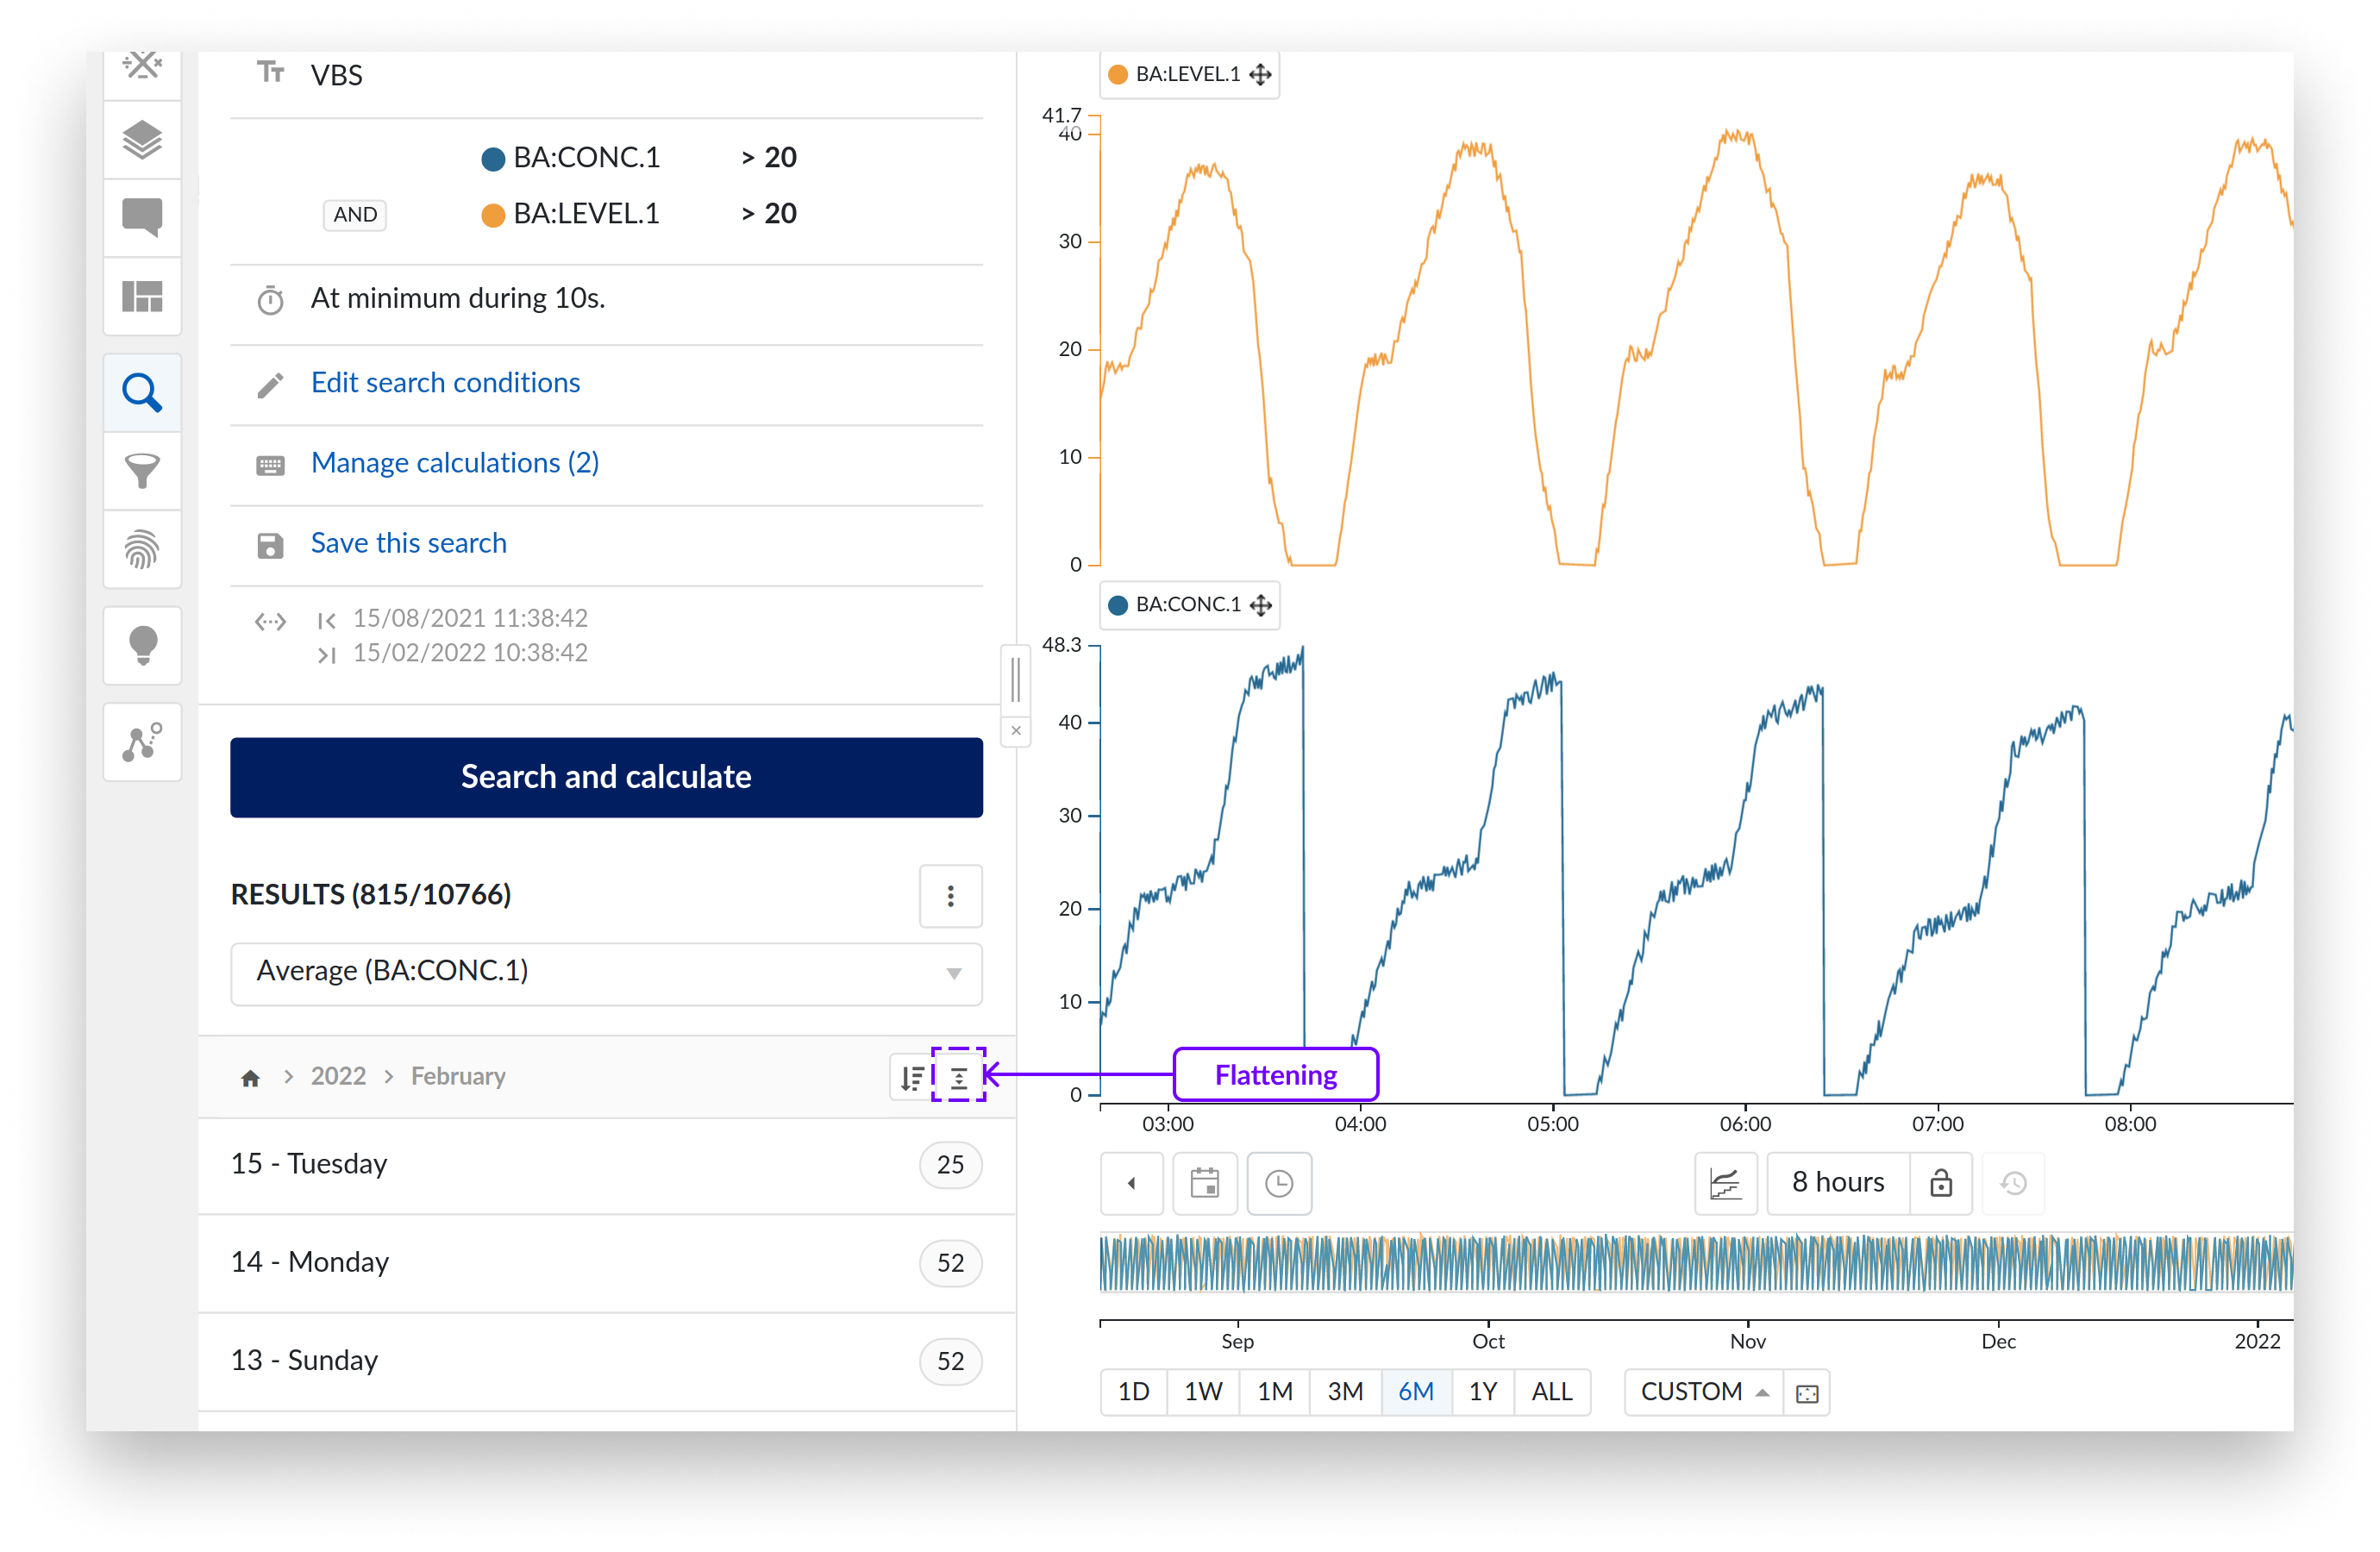Image resolution: width=2380 pixels, height=1552 pixels.
Task: Open the results three-dot options menu
Action: [x=950, y=895]
